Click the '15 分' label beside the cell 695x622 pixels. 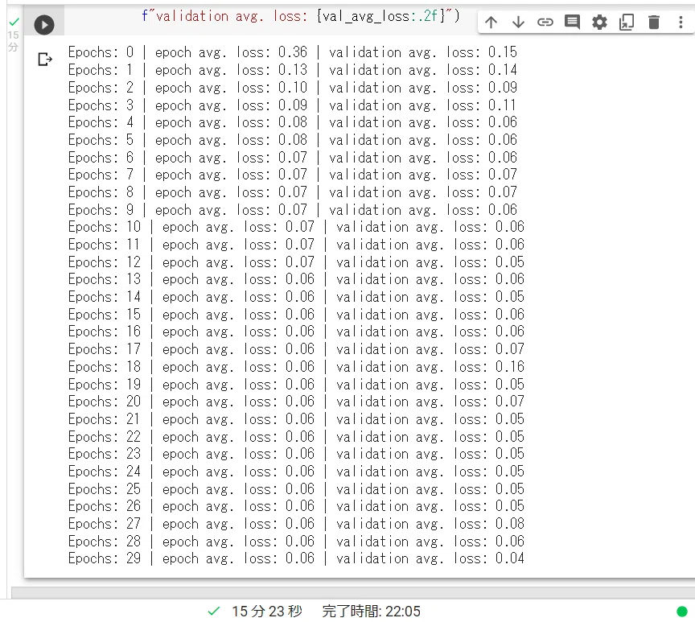pyautogui.click(x=14, y=41)
